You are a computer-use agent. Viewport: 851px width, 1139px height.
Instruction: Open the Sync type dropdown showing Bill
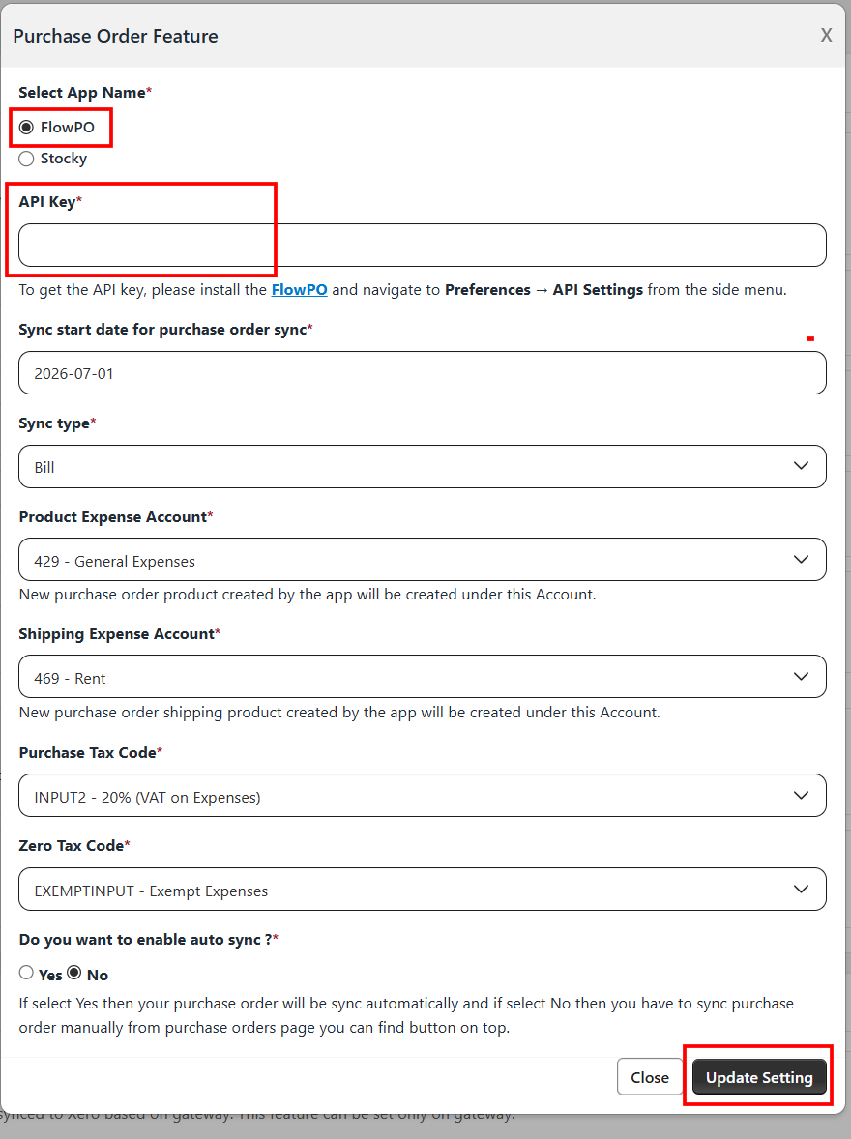[x=423, y=466]
